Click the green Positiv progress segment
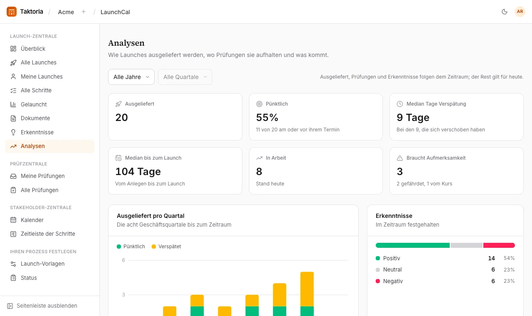 pos(413,245)
